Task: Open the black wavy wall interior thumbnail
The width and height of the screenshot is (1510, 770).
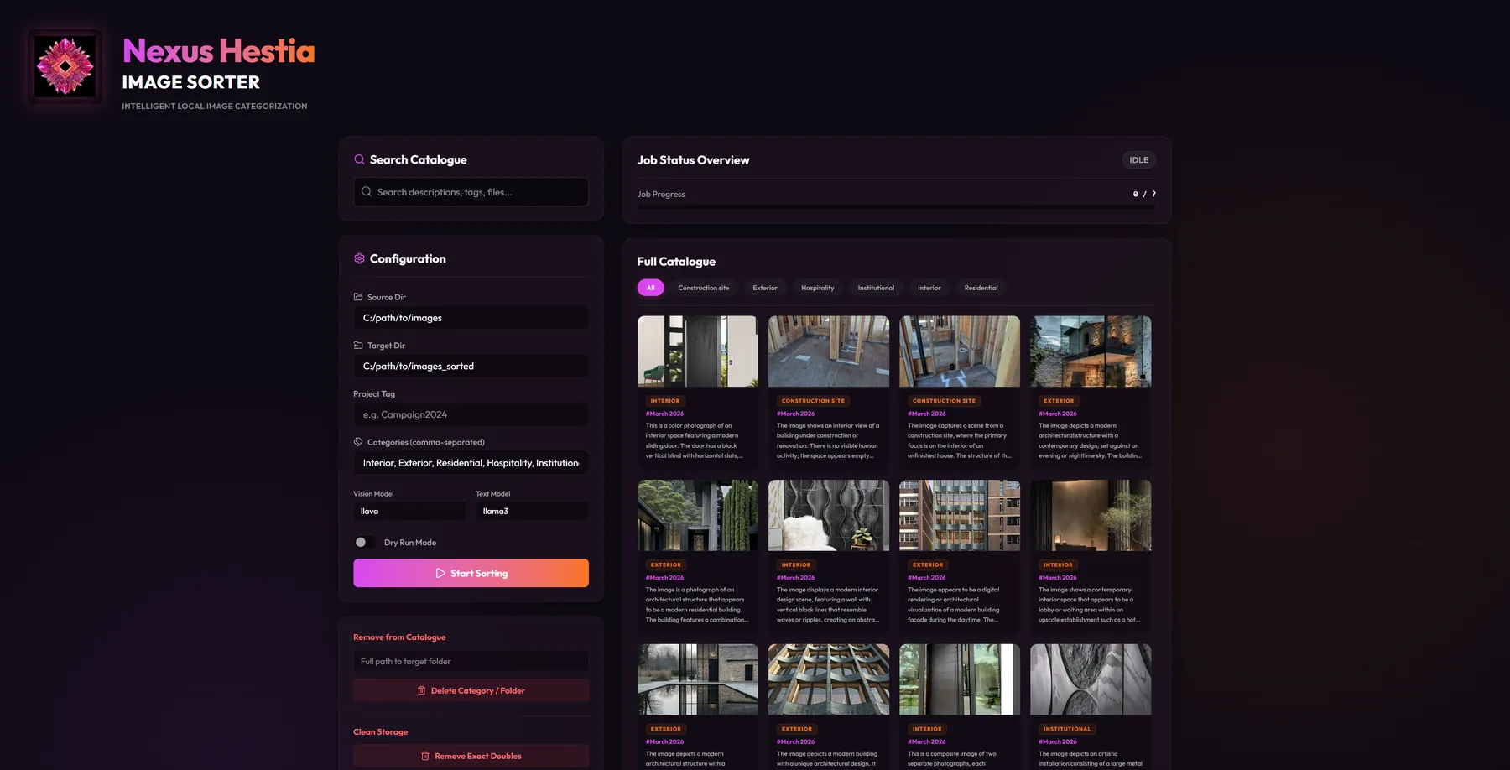Action: tap(829, 515)
